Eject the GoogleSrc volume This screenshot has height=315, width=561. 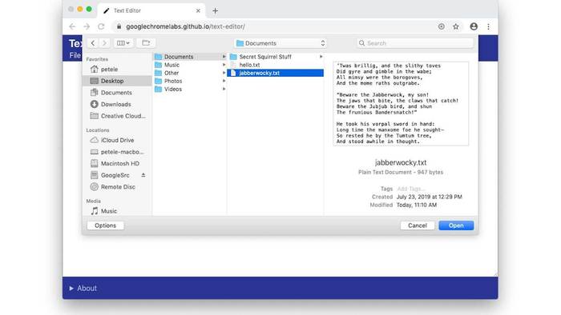click(x=143, y=175)
